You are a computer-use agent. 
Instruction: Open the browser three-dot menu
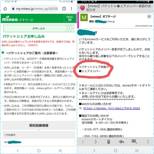71,9
